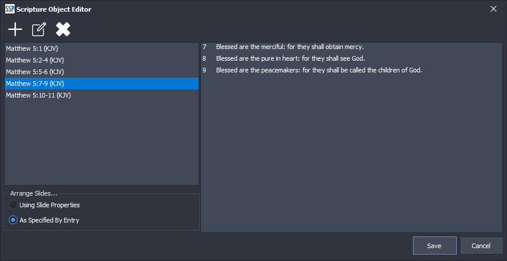The height and width of the screenshot is (261, 507).
Task: Click verse 7 text about the merciful
Action: click(x=290, y=47)
